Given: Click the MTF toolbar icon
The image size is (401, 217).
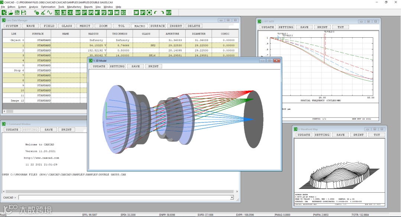Looking at the screenshot, I should click(110, 13).
